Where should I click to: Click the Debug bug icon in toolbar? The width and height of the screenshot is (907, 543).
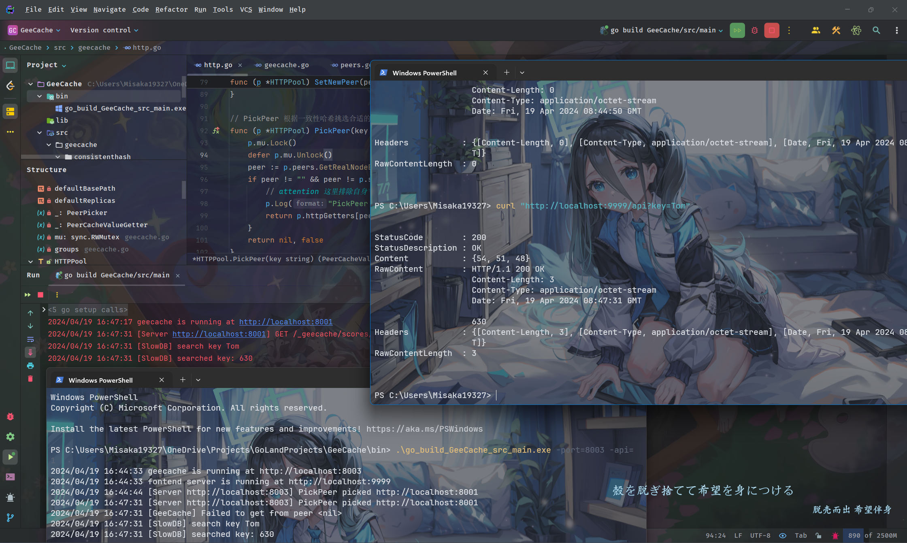[754, 30]
